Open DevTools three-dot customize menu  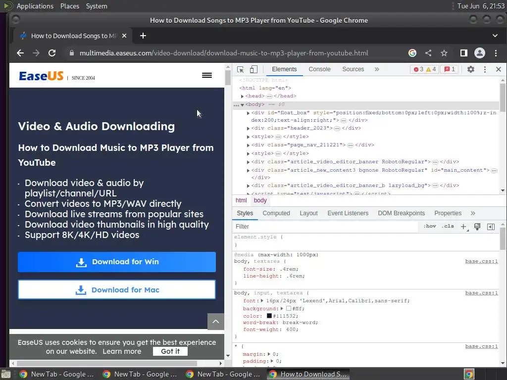point(485,69)
